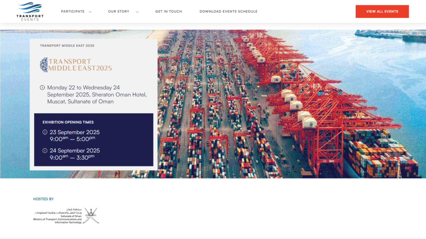426x239 pixels.
Task: Open the Participate menu
Action: click(73, 11)
